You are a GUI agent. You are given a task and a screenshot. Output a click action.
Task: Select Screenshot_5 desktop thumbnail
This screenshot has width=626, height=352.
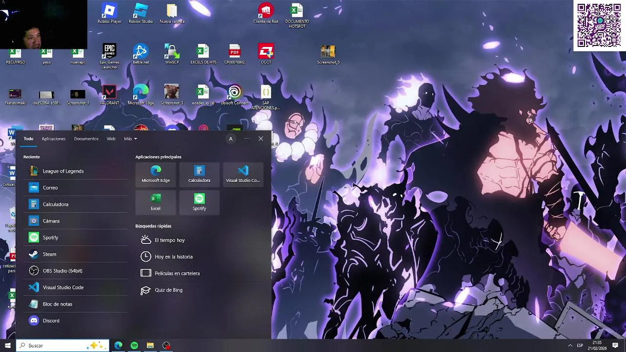(x=328, y=54)
